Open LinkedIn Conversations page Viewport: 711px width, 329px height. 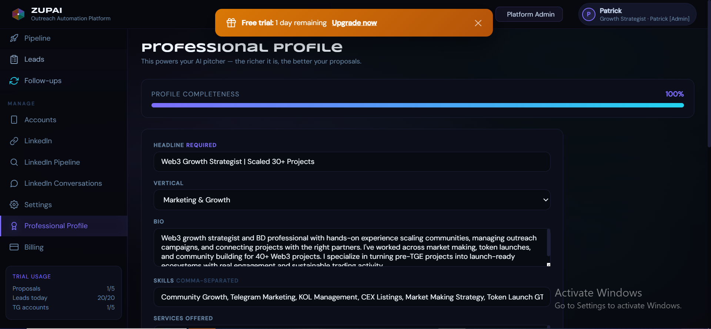(64, 184)
